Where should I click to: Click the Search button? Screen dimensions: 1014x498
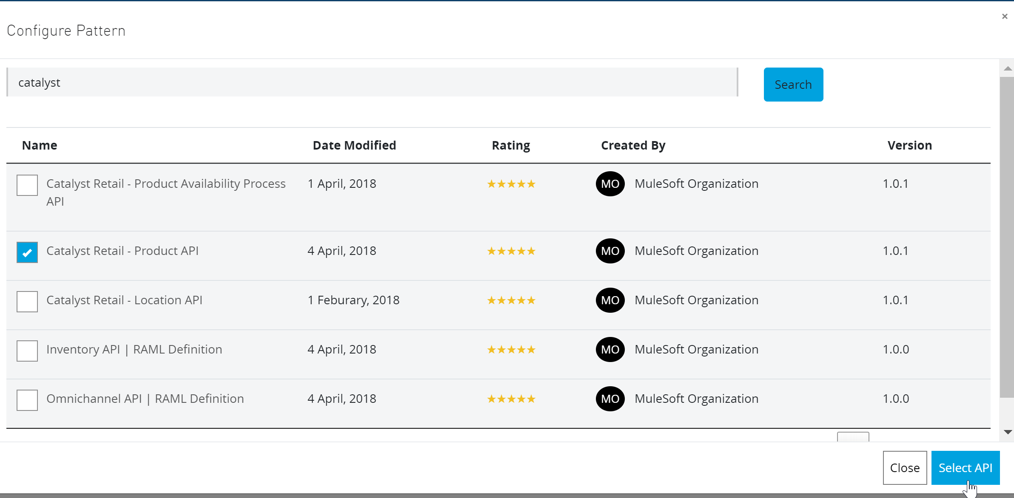coord(793,85)
